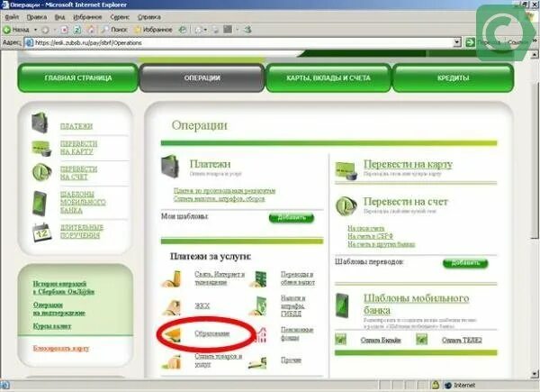This screenshot has width=540, height=392.
Task: Click the Поиск search toolbar button
Action: click(x=114, y=30)
